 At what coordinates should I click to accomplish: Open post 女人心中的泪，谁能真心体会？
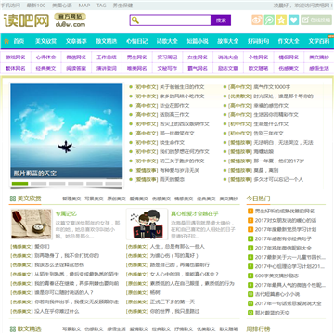click(x=185, y=274)
